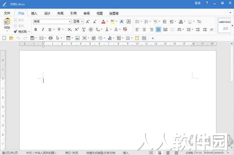Click the new document icon
This screenshot has width=234, height=155.
(x=4, y=38)
